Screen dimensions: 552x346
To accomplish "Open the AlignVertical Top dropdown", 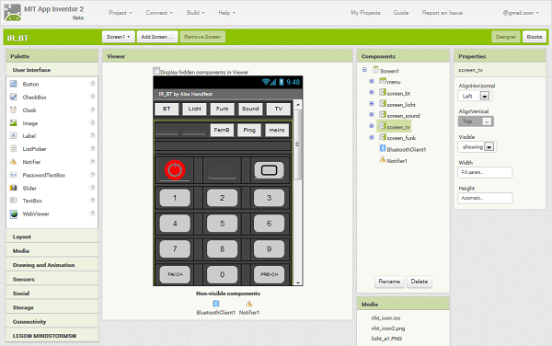I will [x=476, y=121].
